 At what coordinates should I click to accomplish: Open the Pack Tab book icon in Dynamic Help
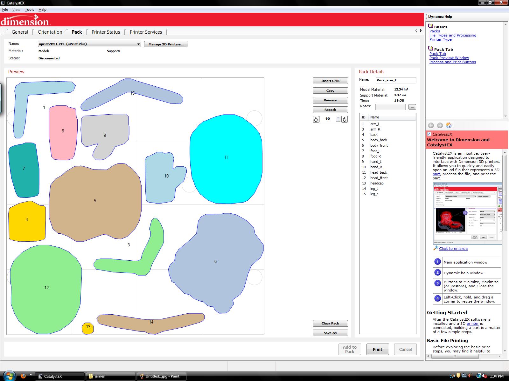click(x=431, y=49)
